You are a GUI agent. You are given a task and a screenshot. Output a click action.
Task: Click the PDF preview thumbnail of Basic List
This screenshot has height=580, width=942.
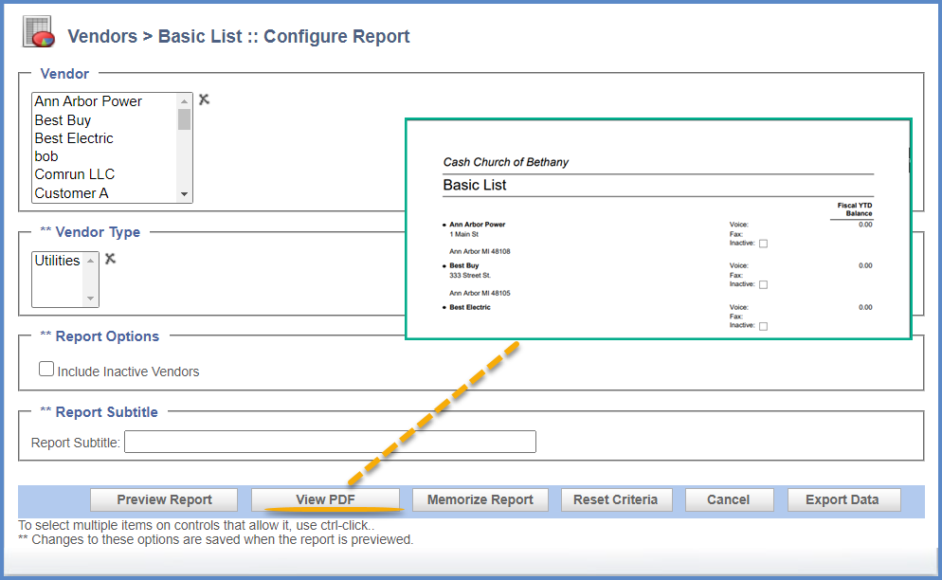pyautogui.click(x=659, y=229)
